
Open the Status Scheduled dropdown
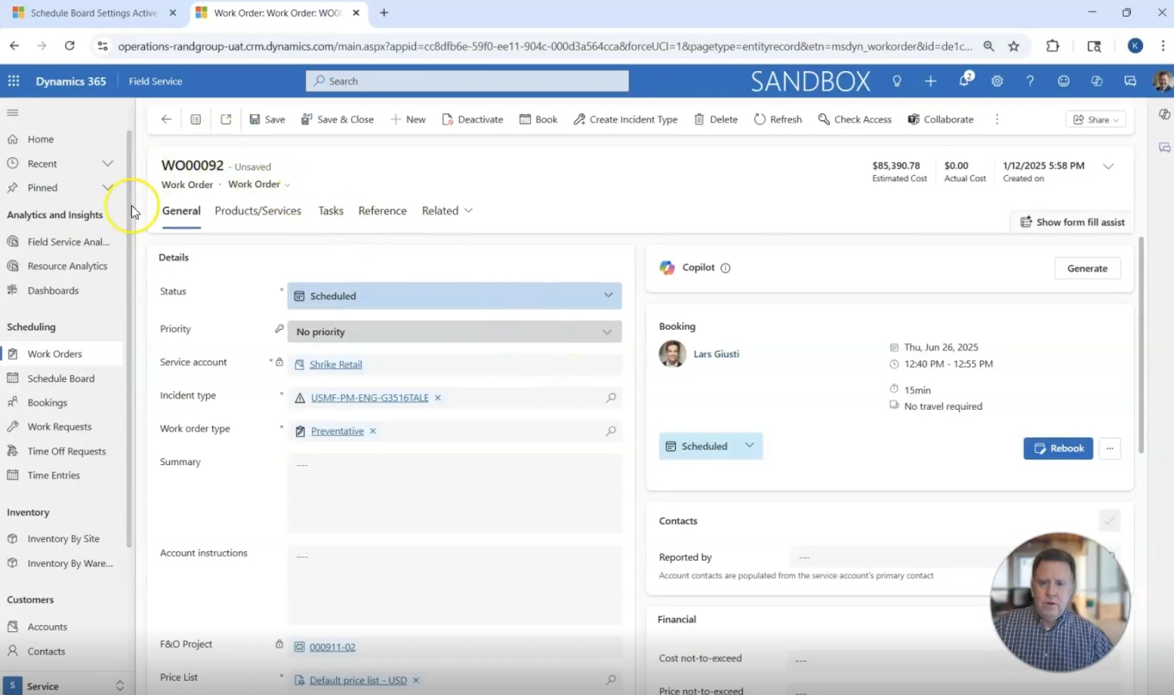455,296
